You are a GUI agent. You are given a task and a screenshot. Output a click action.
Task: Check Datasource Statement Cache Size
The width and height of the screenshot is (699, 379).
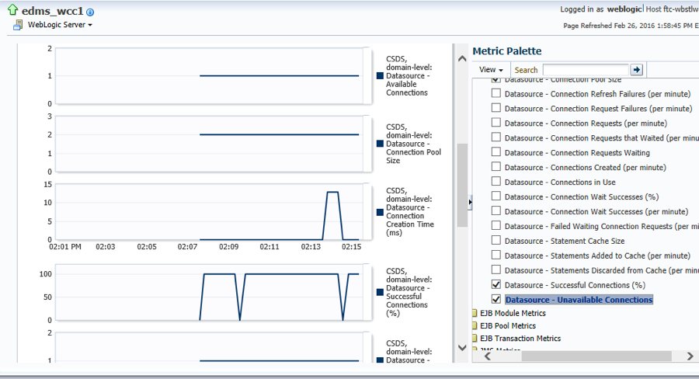tap(496, 240)
